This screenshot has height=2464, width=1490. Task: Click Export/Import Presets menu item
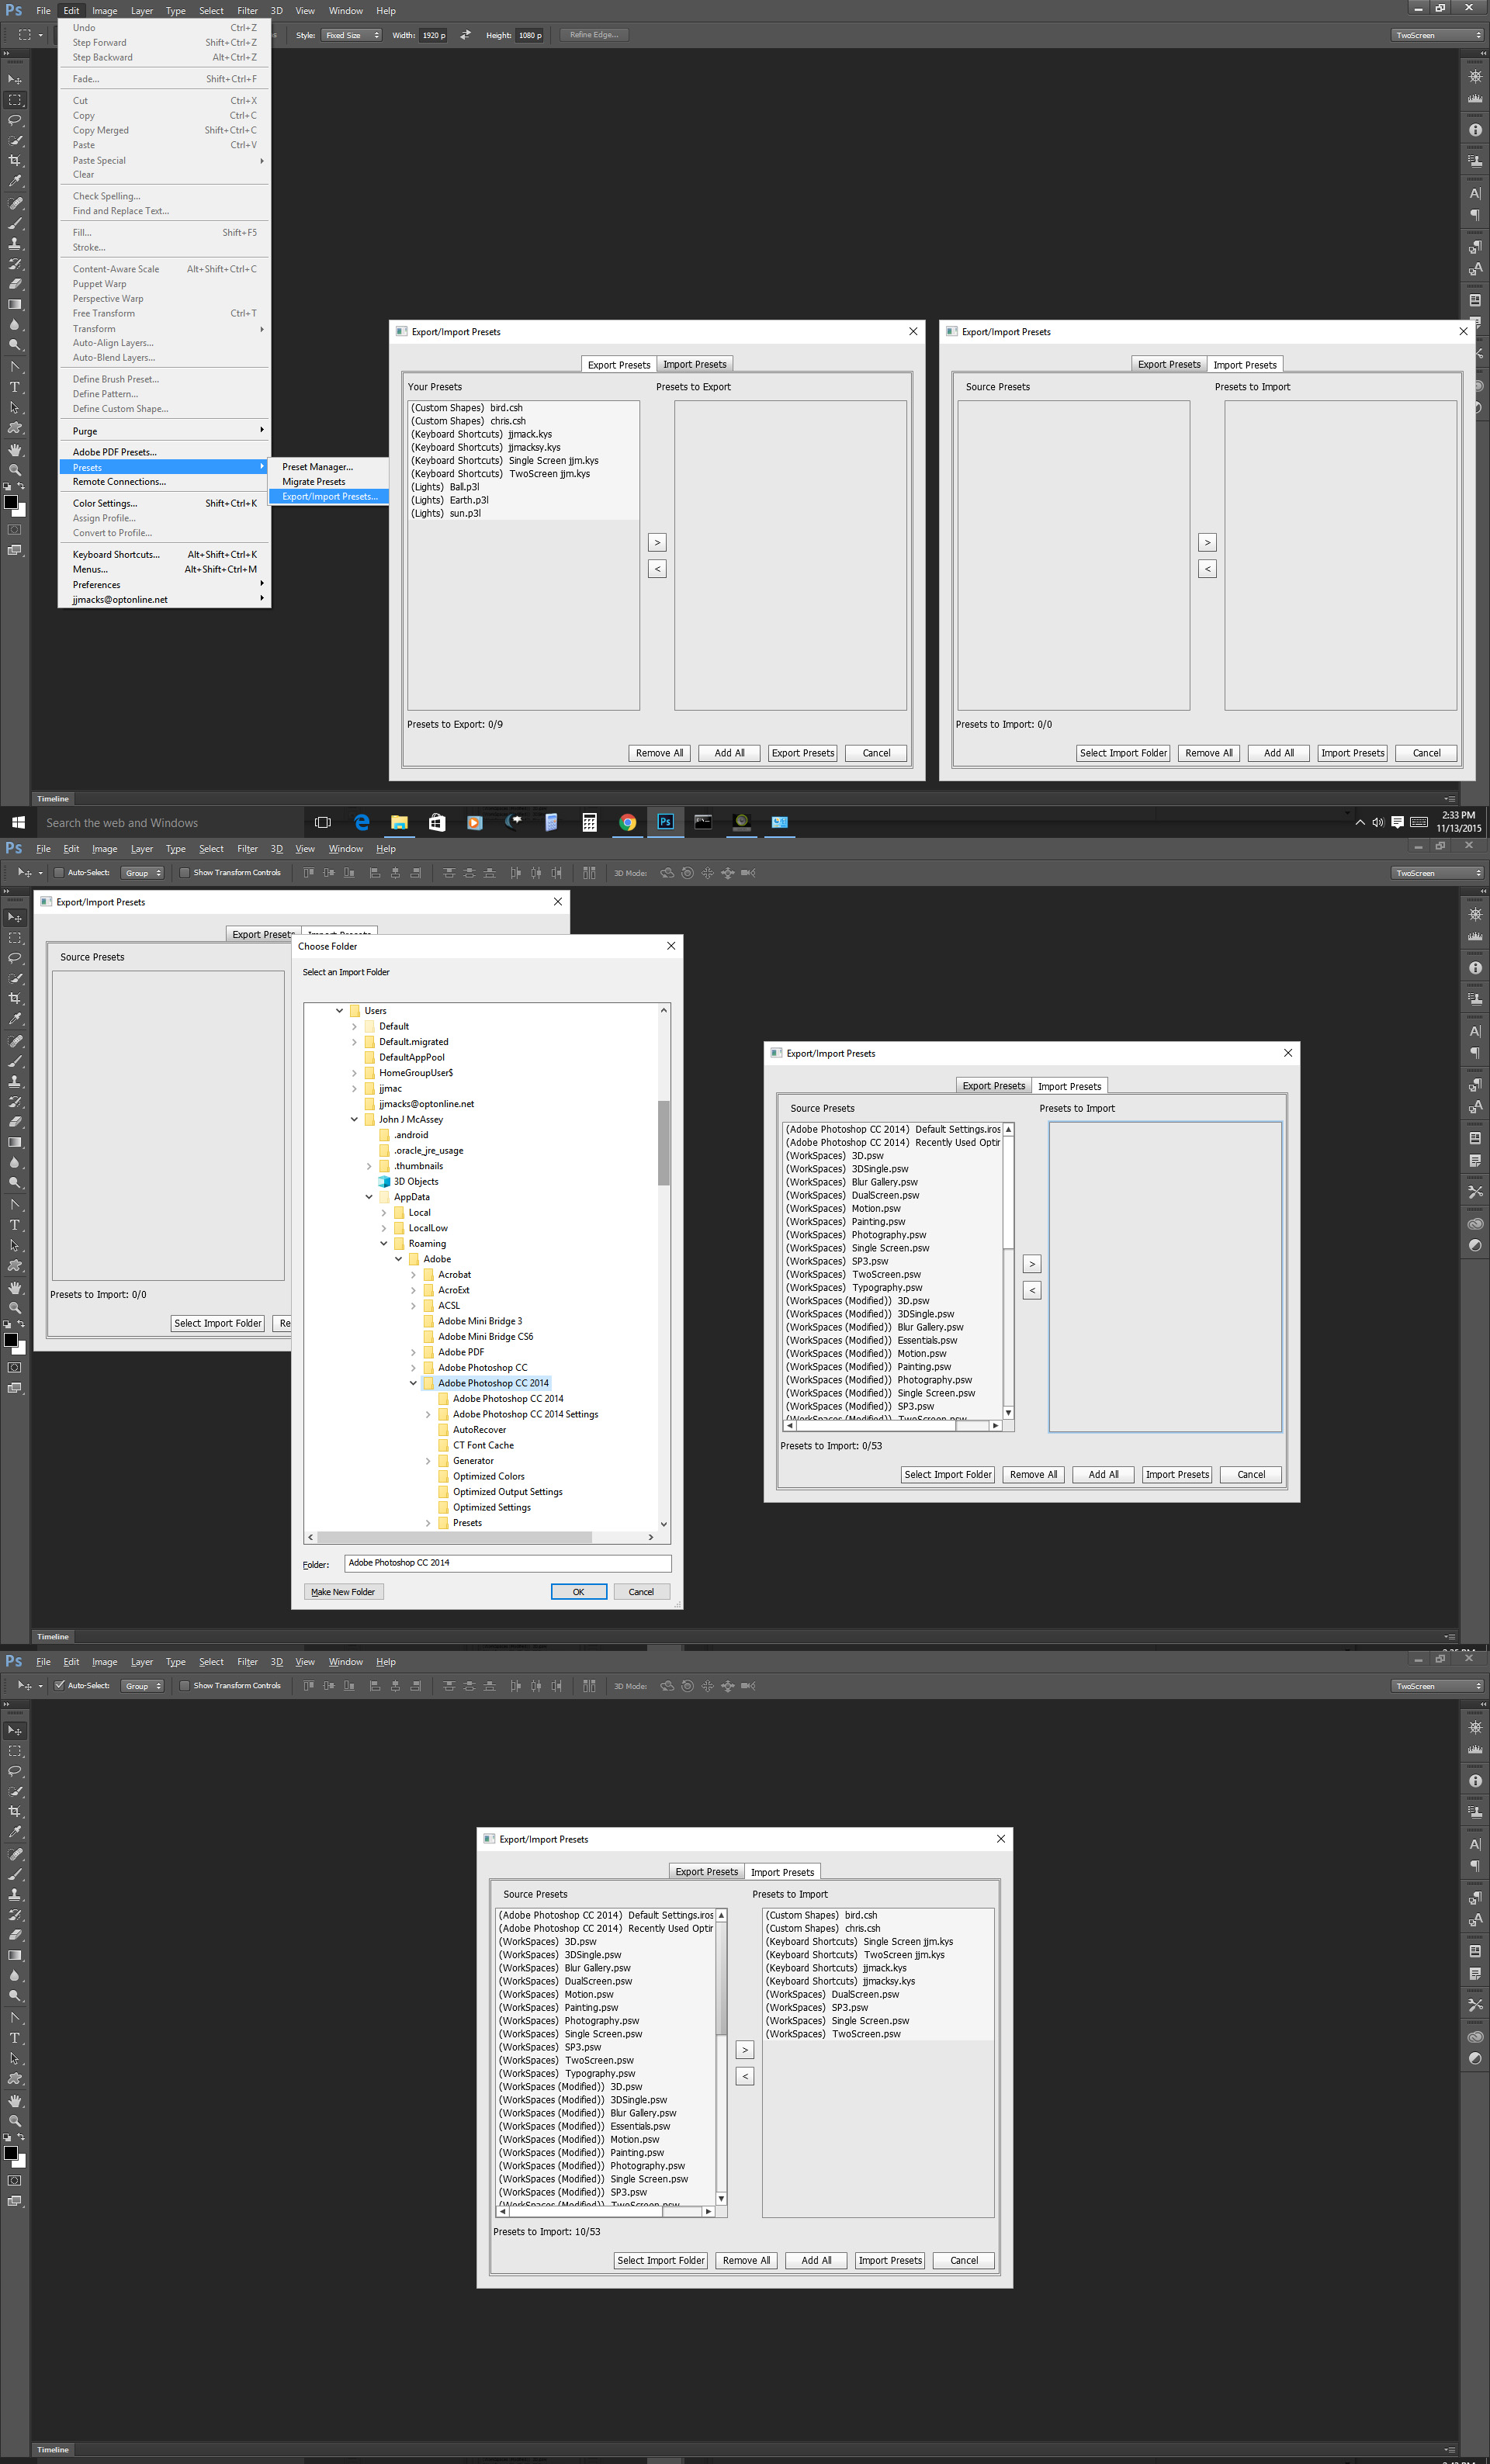pos(329,497)
